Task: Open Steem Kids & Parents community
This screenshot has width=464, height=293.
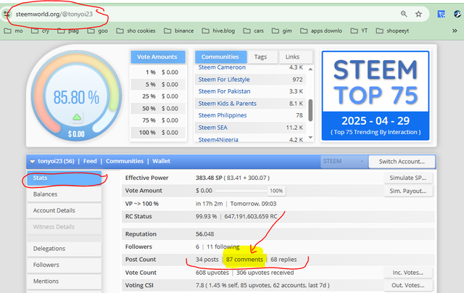Action: point(227,104)
